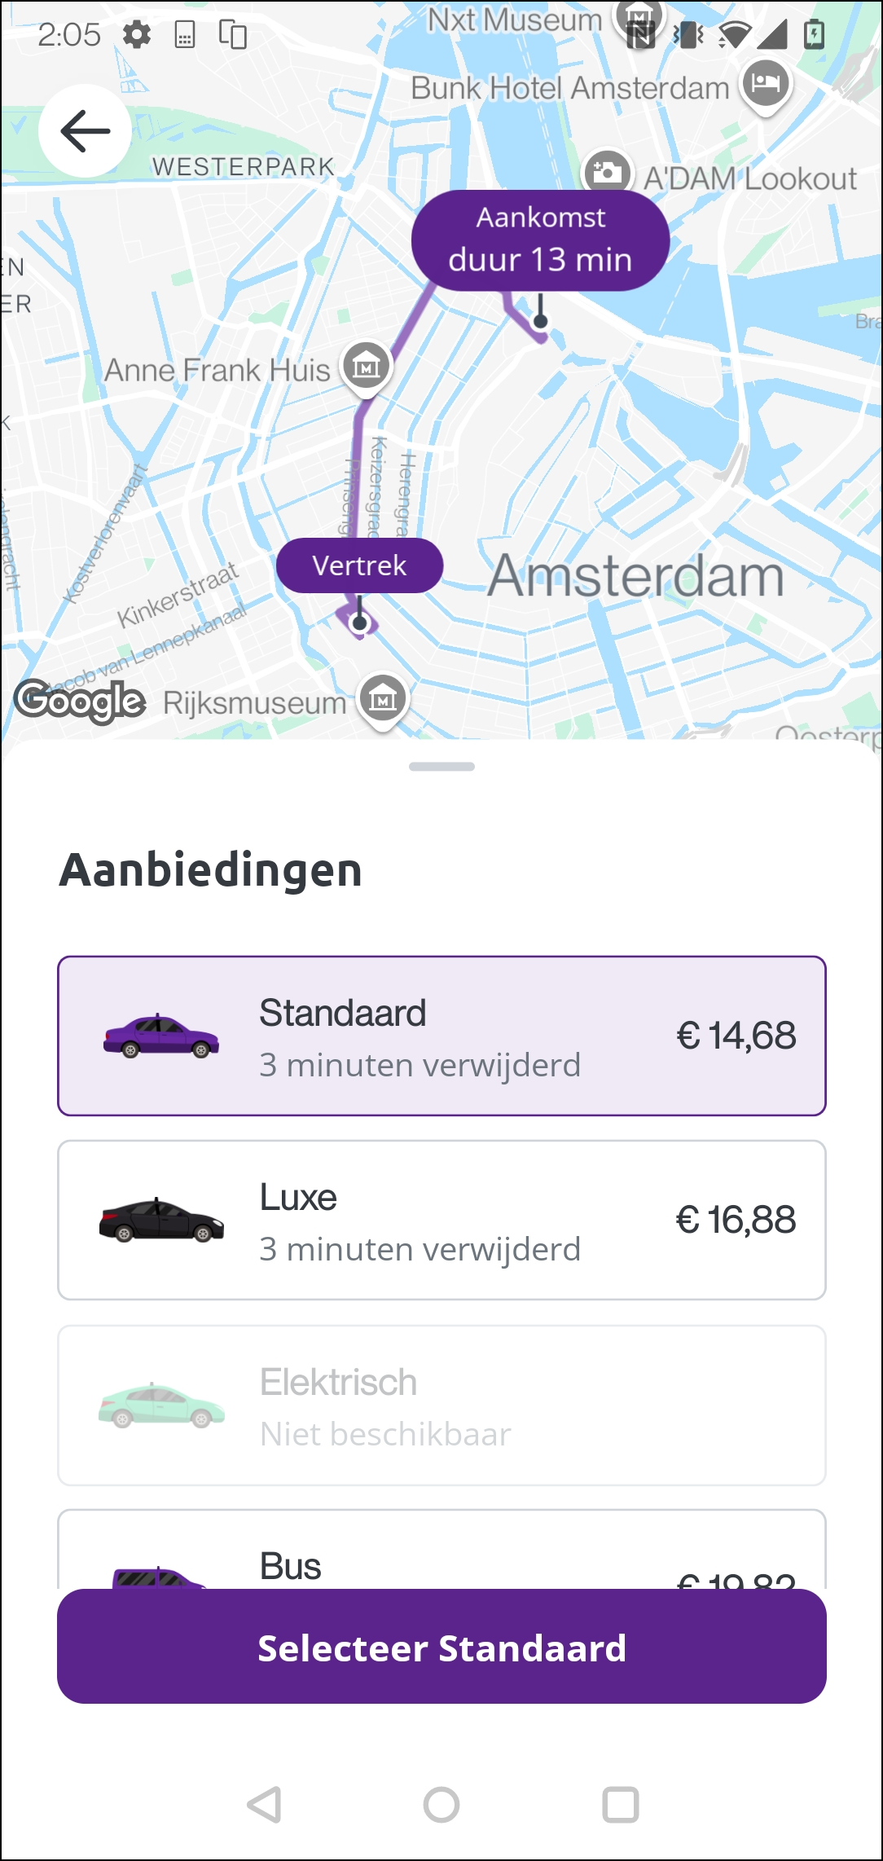Tap the Vertrek departure label
Viewport: 883px width, 1861px height.
pyautogui.click(x=359, y=565)
